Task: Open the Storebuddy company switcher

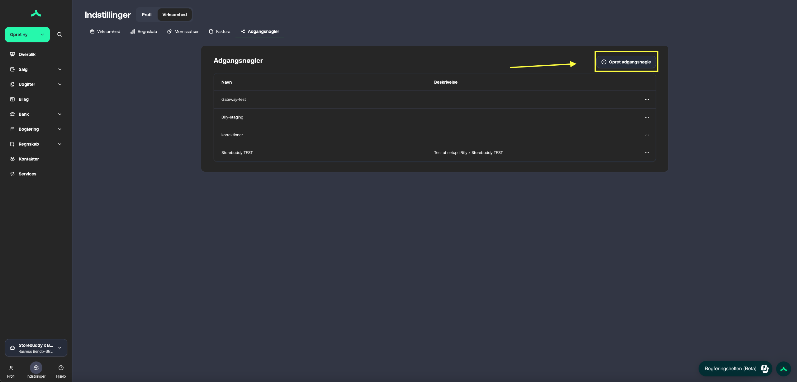Action: (x=36, y=348)
